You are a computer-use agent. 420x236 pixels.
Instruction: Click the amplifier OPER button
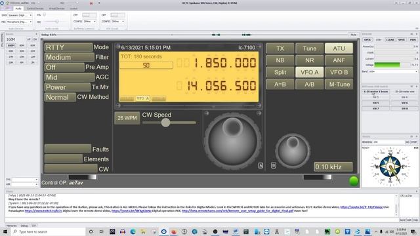click(367, 39)
